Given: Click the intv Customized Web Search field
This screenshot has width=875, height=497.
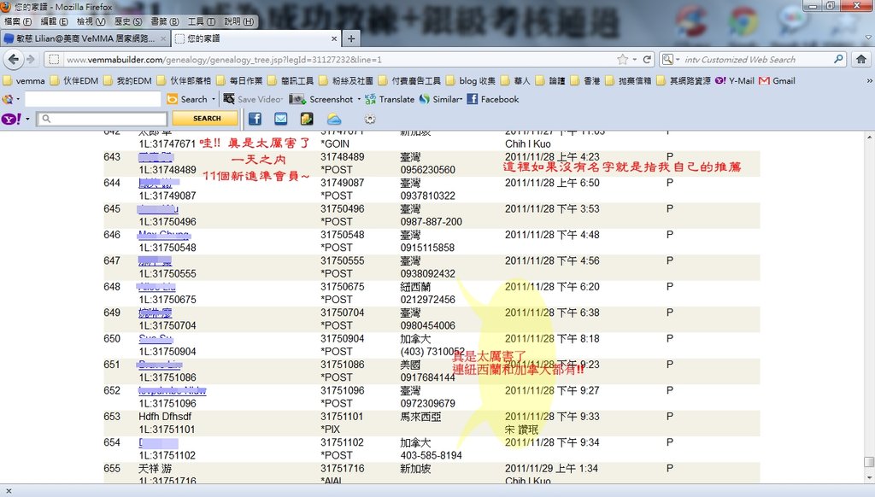Looking at the screenshot, I should pyautogui.click(x=756, y=59).
